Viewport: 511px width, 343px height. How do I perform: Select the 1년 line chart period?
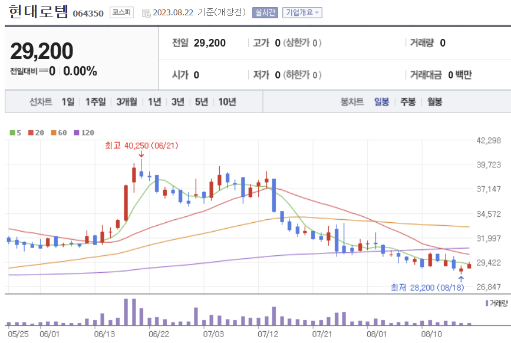pos(154,102)
